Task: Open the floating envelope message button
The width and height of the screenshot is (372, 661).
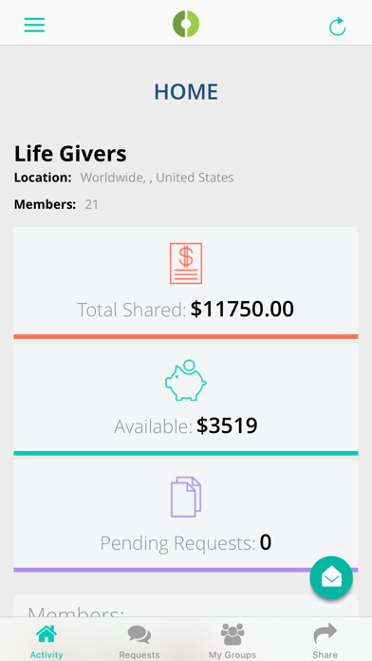Action: [331, 577]
